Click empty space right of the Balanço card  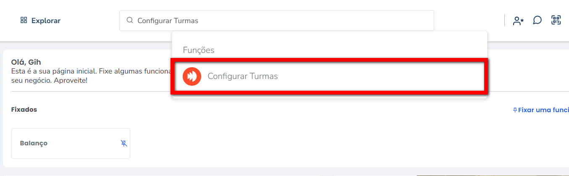click(294, 143)
